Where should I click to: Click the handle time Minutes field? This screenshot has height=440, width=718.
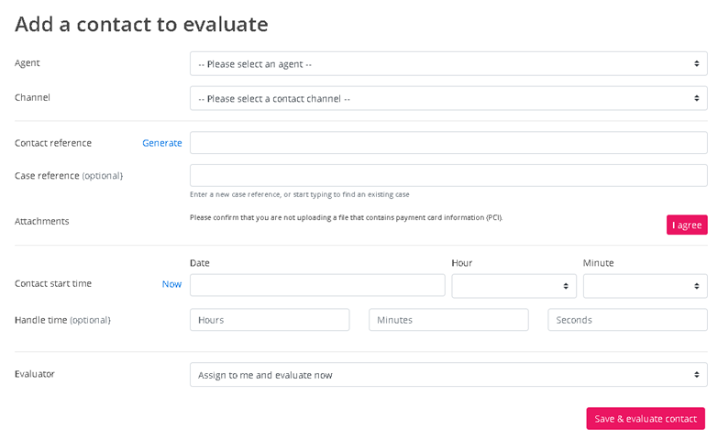click(447, 320)
